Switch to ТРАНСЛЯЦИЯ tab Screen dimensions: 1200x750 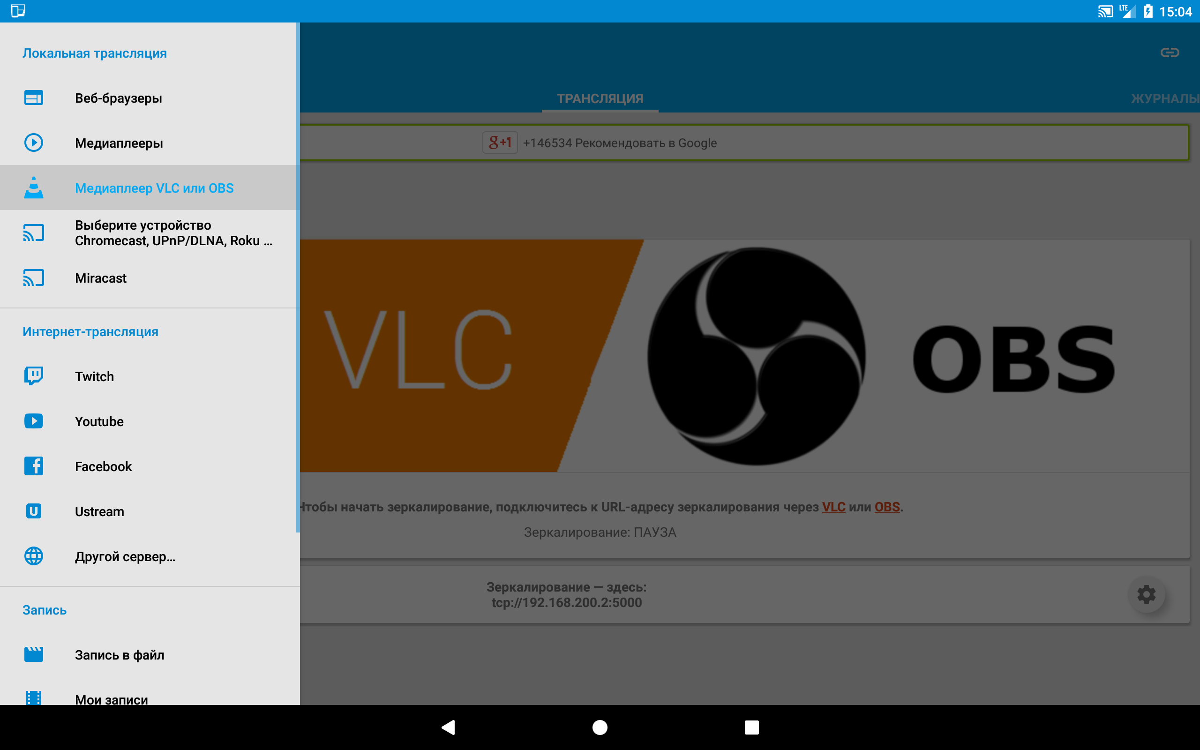(600, 98)
